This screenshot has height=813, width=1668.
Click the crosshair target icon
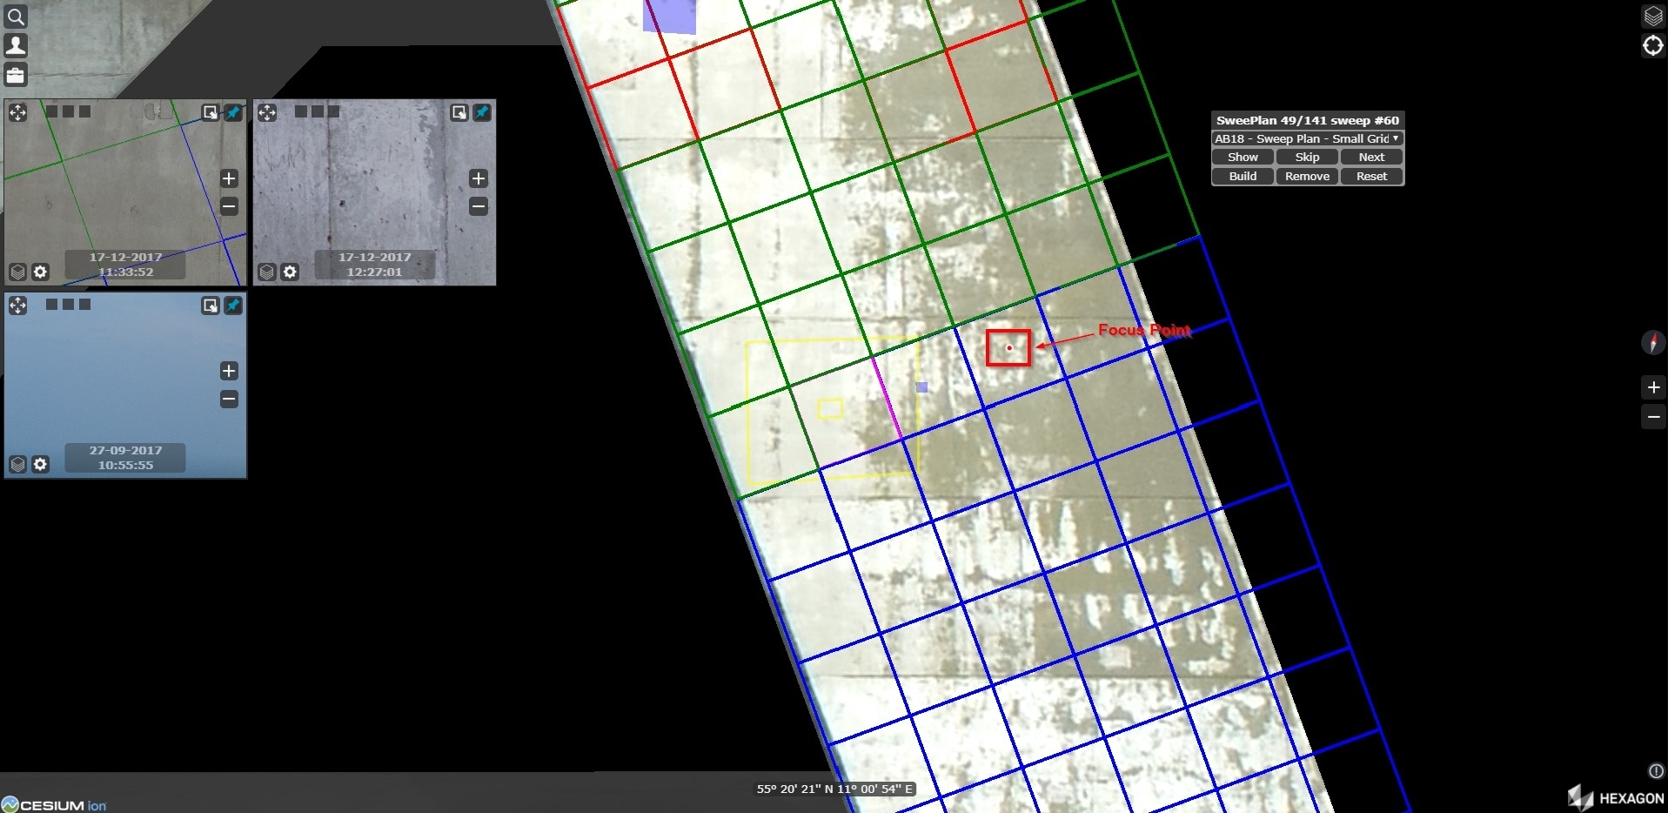[x=1652, y=45]
